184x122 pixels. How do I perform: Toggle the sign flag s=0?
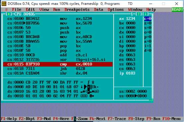point(148,28)
